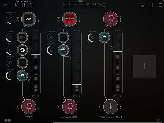Open the Bluetooth A2DP output node
This screenshot has width=164, height=123.
110,107
